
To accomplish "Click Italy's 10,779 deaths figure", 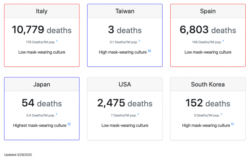I will 42,30.
